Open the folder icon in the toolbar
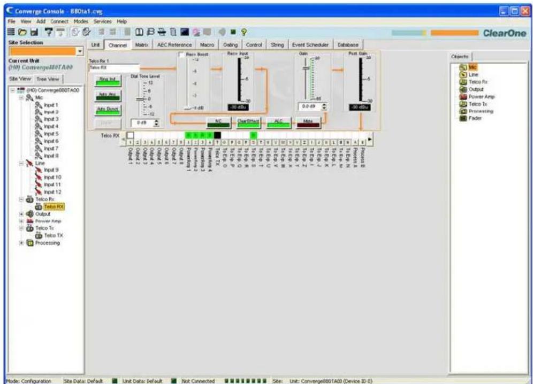The image size is (533, 384). (x=22, y=32)
